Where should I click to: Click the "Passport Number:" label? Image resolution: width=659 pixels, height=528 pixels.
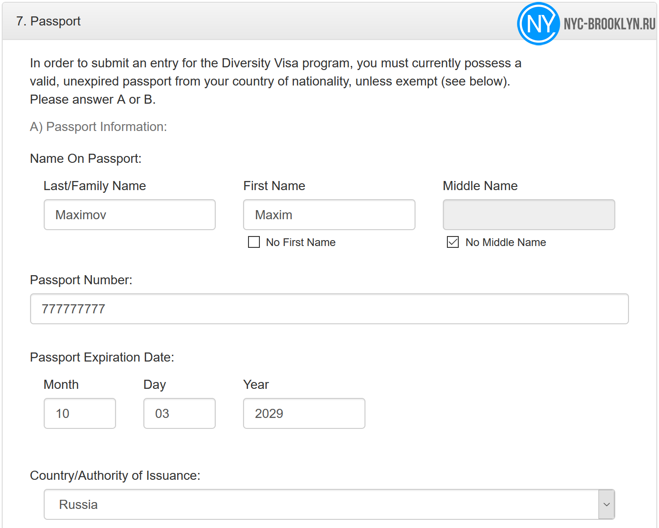click(81, 280)
